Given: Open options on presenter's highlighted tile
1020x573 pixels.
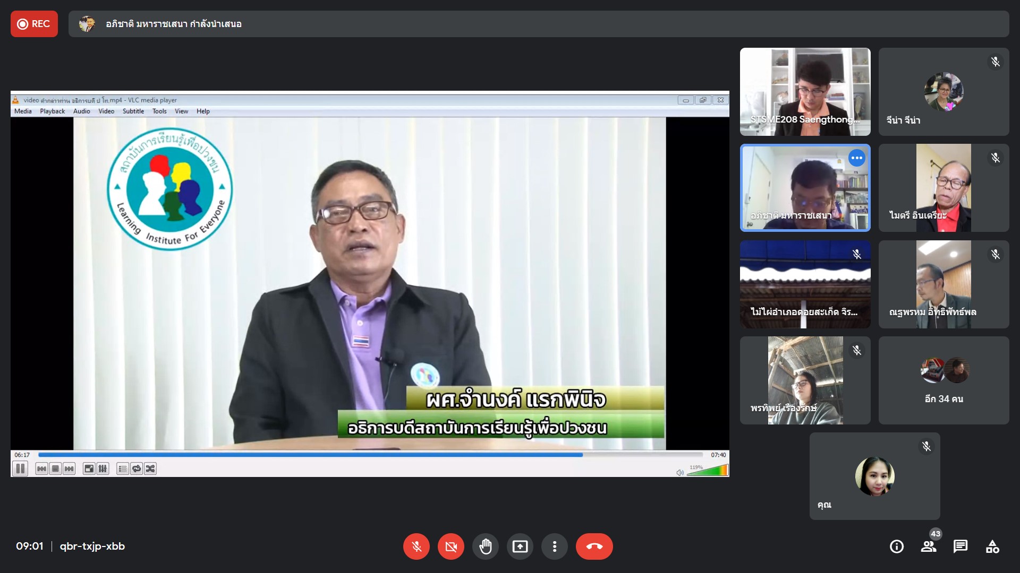Looking at the screenshot, I should coord(856,158).
